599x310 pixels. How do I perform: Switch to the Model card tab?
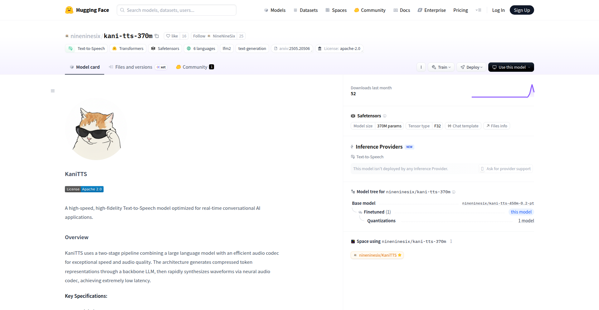85,67
